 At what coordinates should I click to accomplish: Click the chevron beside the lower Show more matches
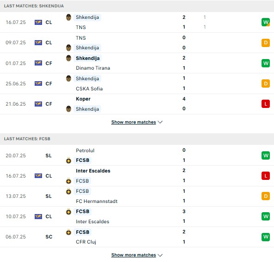tap(160, 255)
